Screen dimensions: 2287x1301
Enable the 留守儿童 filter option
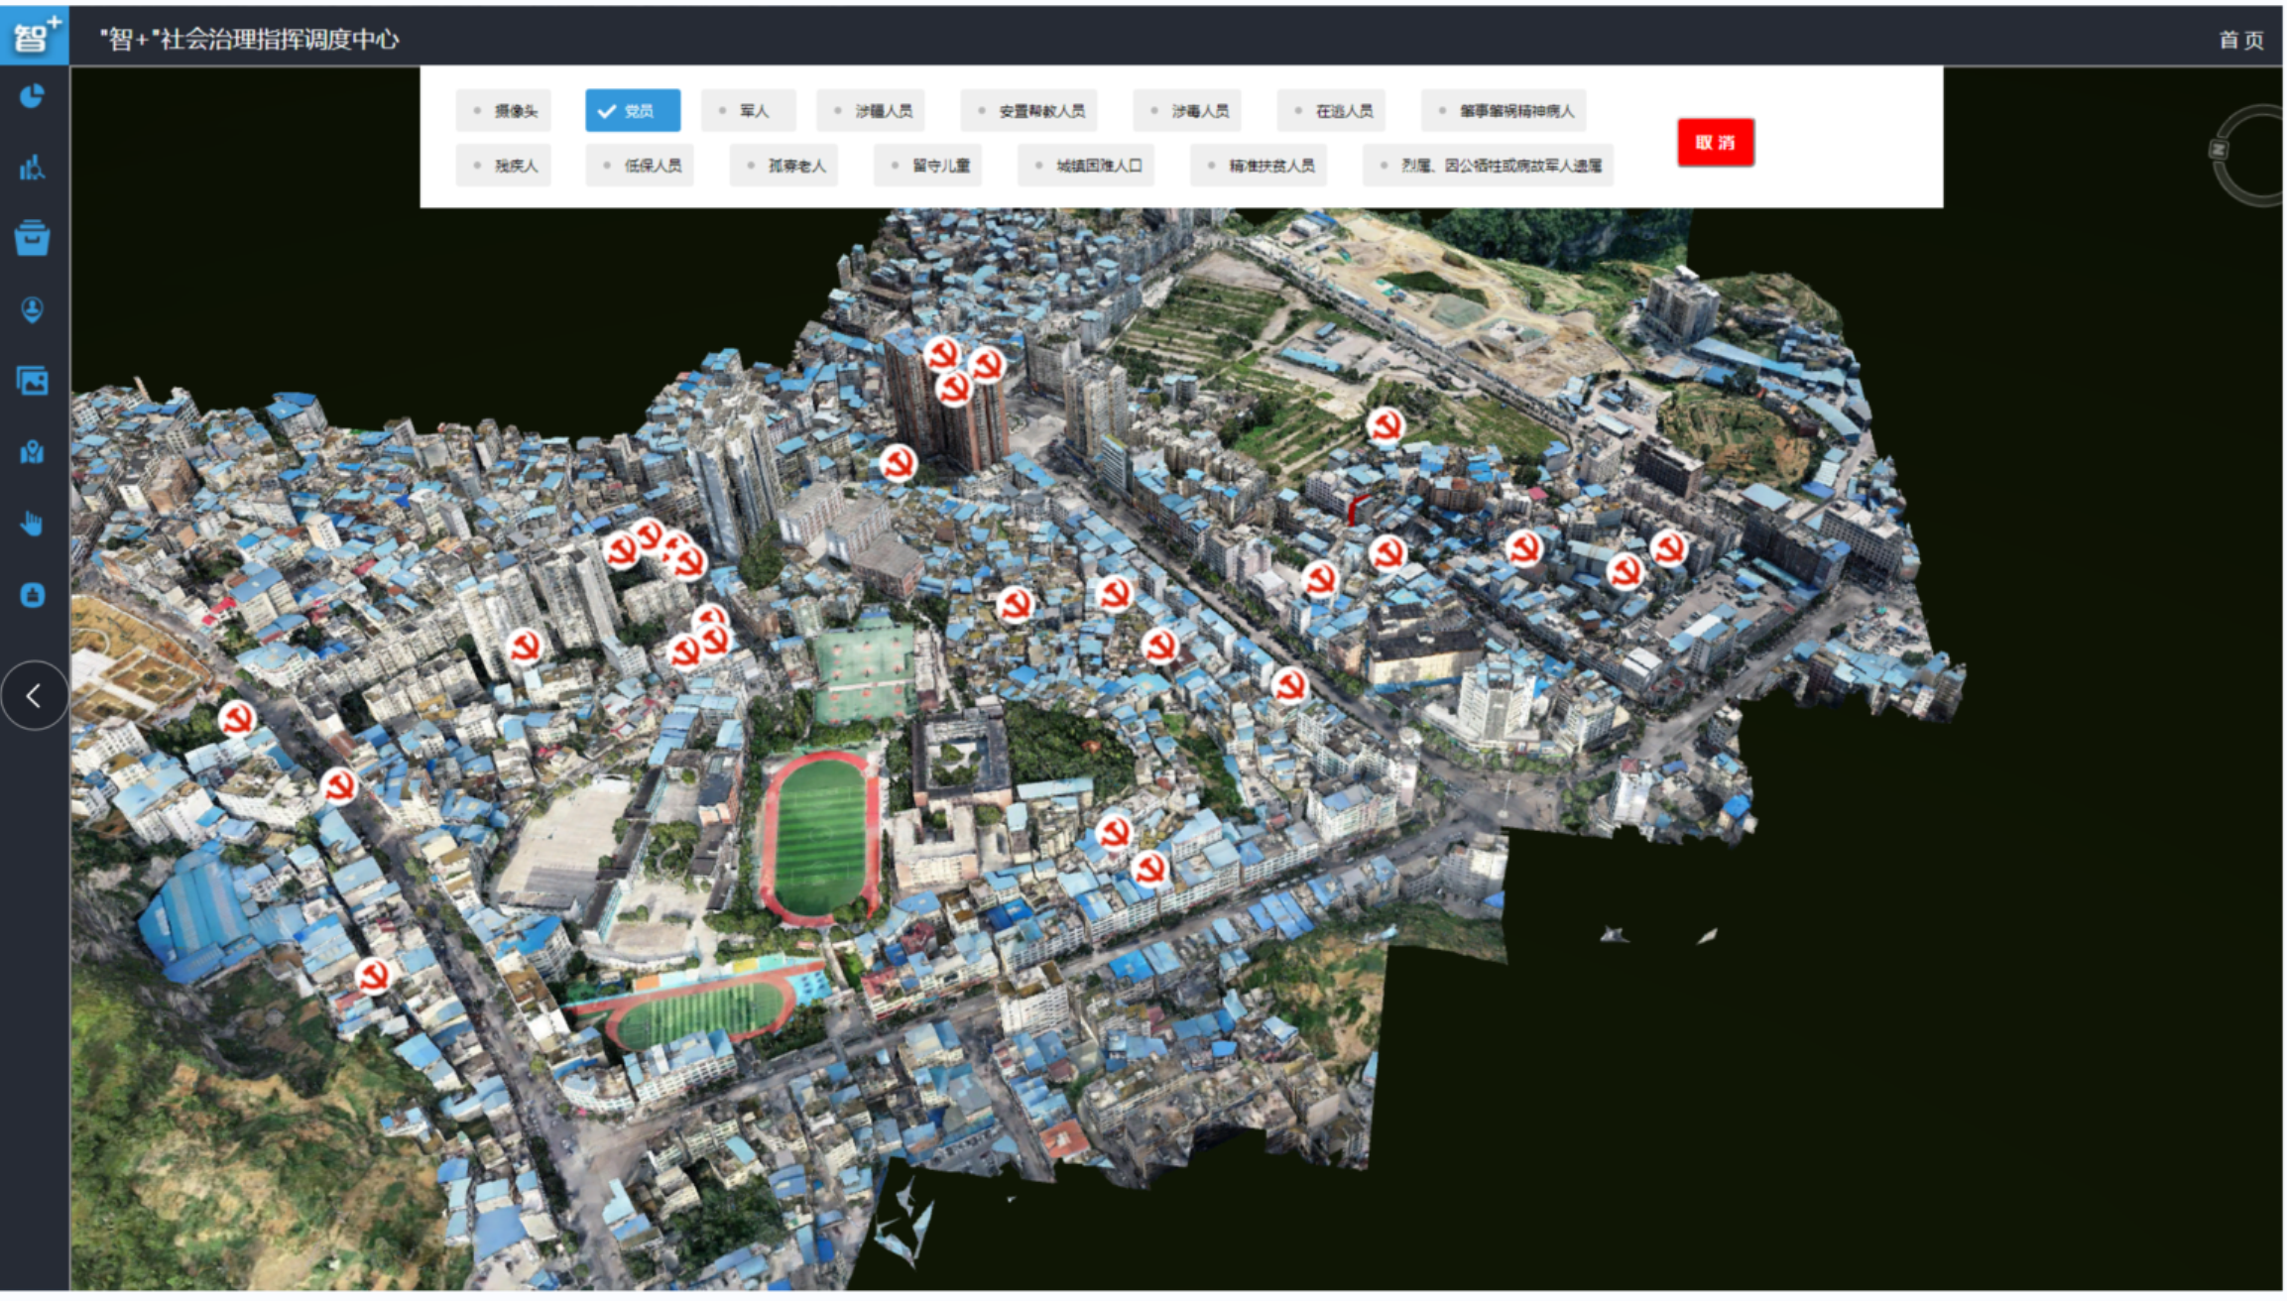pos(927,166)
